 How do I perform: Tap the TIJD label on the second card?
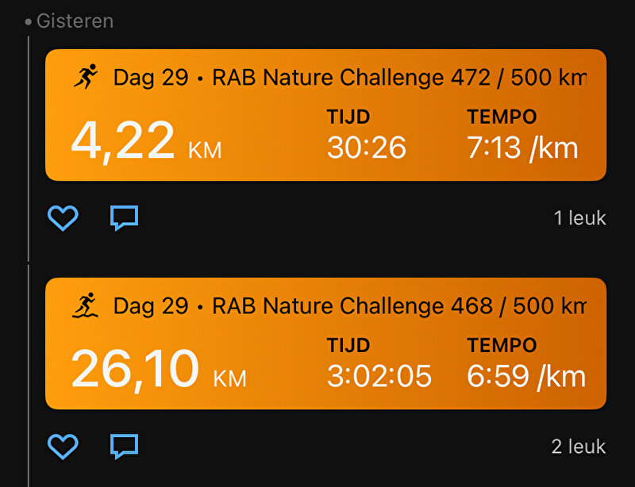pos(348,345)
